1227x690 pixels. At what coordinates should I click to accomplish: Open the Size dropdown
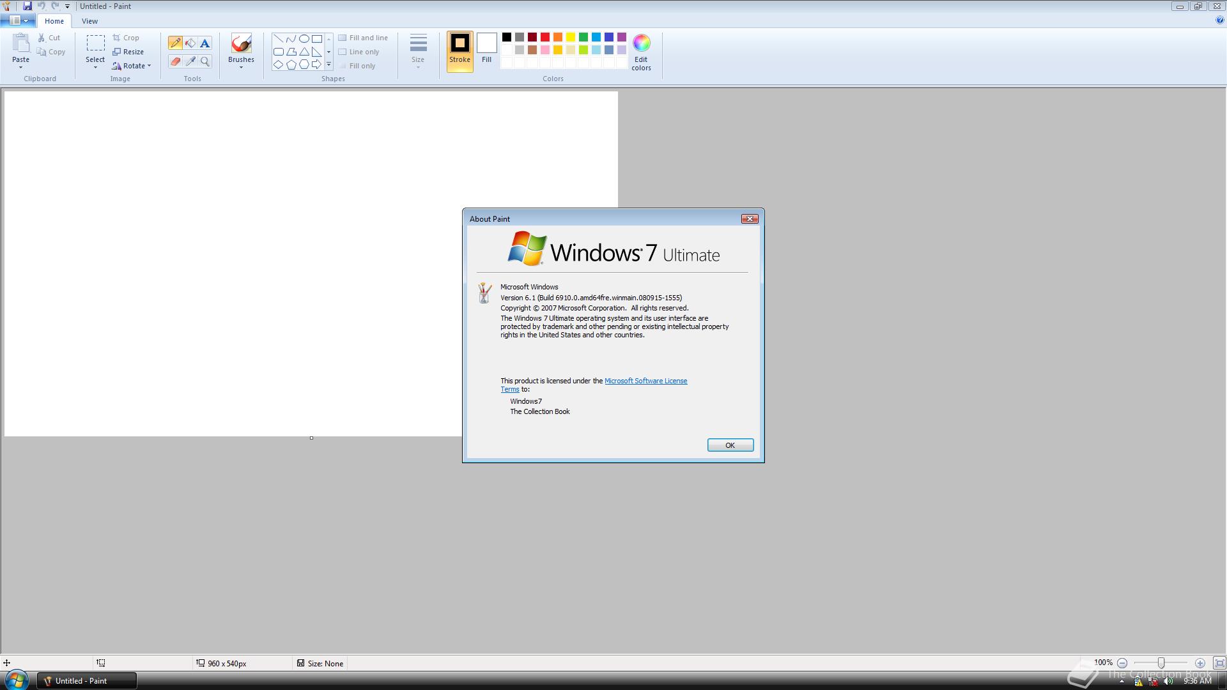point(418,52)
